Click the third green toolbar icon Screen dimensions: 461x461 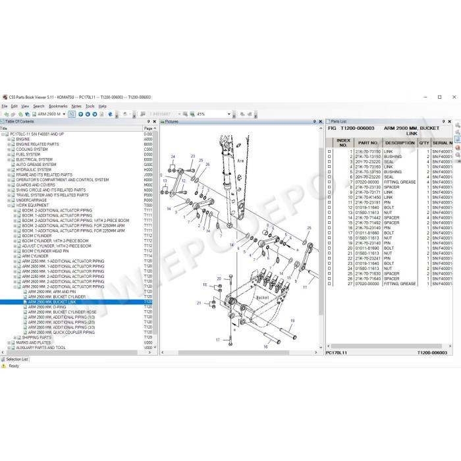[20, 114]
